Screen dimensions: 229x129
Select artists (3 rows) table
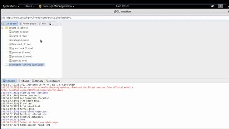(x=21, y=32)
